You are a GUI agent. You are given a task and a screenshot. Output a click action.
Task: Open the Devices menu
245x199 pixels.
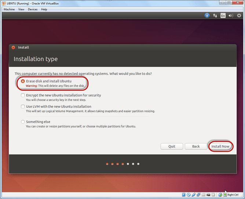click(x=33, y=9)
